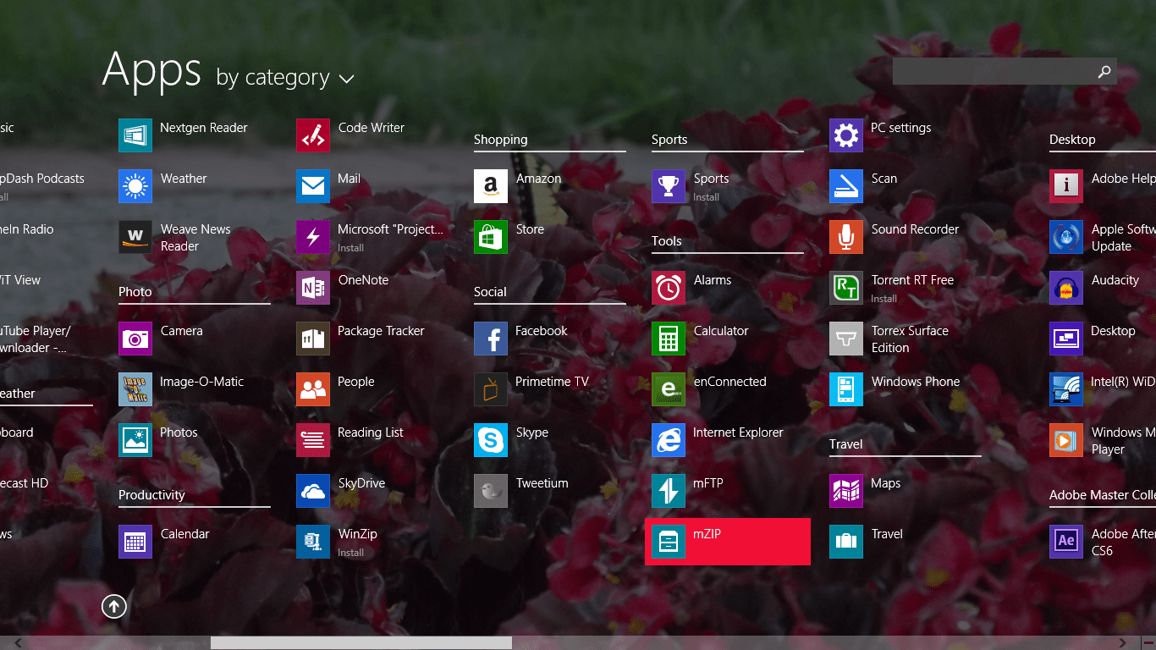1156x650 pixels.
Task: Start the Camera app icon
Action: (135, 339)
